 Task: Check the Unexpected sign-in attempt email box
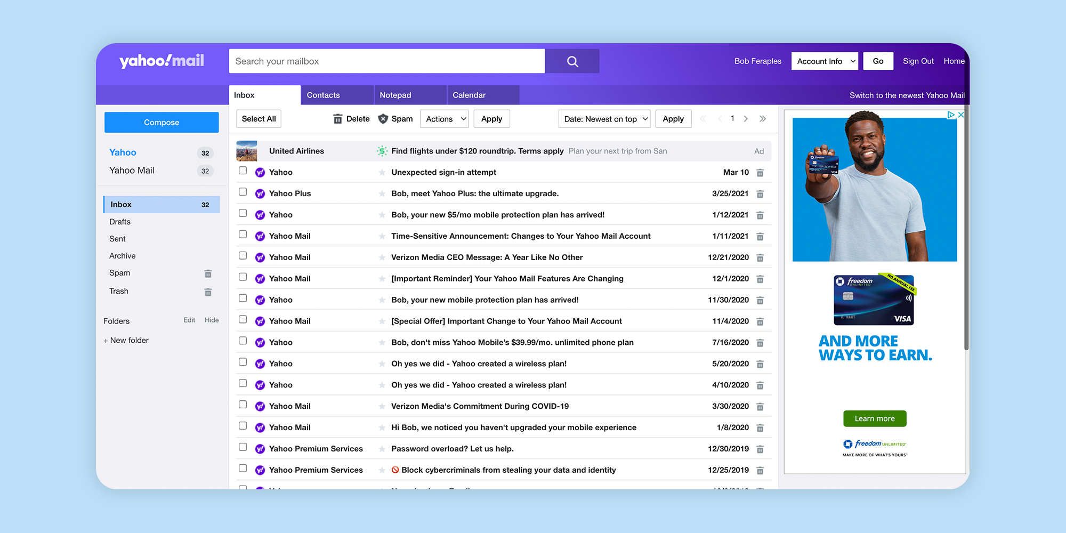point(243,171)
